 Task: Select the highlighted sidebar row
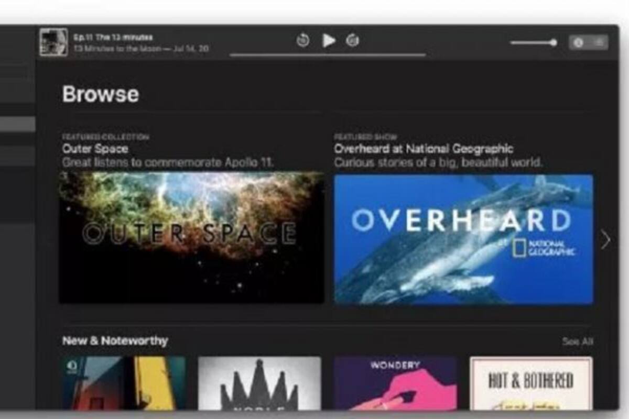18,124
